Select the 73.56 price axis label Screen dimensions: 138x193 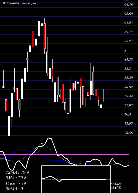pos(129,133)
